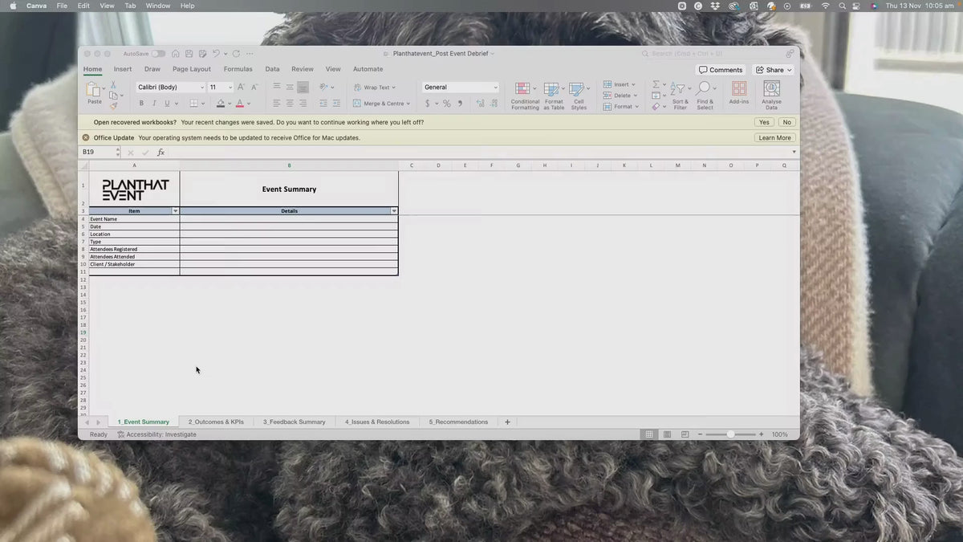The image size is (963, 542).
Task: Click the cell name box showing B19
Action: click(100, 152)
